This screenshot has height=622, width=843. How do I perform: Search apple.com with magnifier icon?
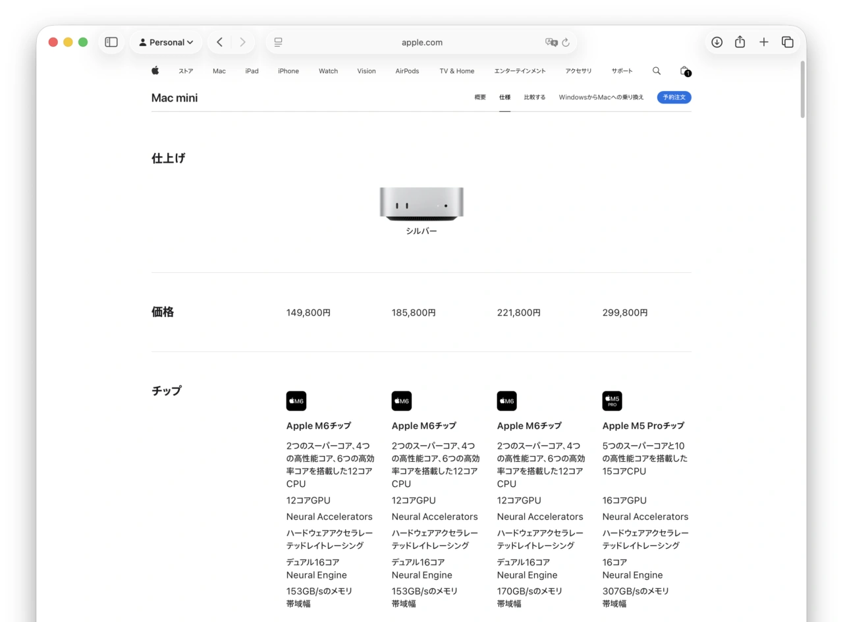[657, 71]
